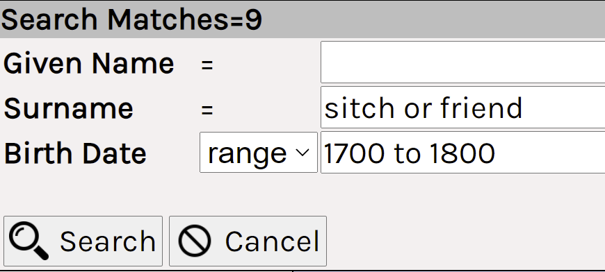
Task: Select the Surname label
Action: tap(68, 108)
